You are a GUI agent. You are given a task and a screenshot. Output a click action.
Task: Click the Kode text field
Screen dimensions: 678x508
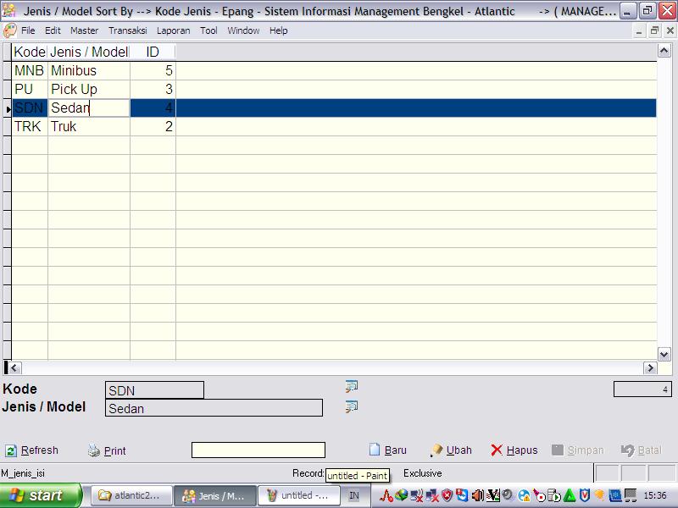tap(154, 390)
